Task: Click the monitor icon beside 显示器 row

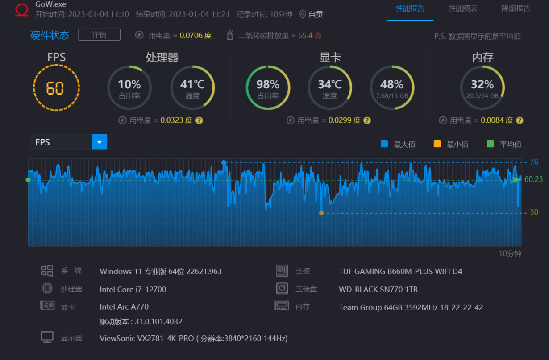Action: point(47,337)
